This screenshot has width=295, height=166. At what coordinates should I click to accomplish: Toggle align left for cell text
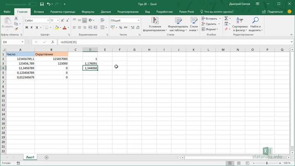pos(75,28)
